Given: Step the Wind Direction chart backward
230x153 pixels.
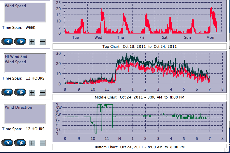Looking at the screenshot, I should pyautogui.click(x=7, y=143).
